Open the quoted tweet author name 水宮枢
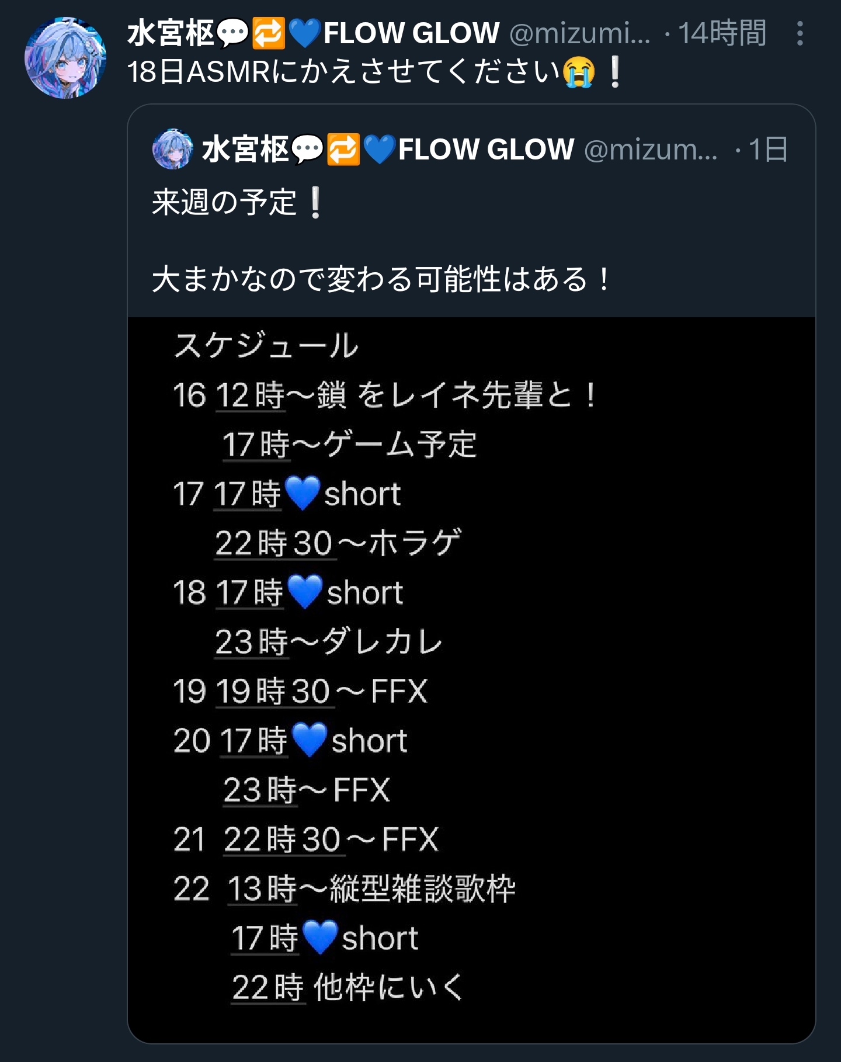This screenshot has height=1062, width=841. pyautogui.click(x=245, y=150)
